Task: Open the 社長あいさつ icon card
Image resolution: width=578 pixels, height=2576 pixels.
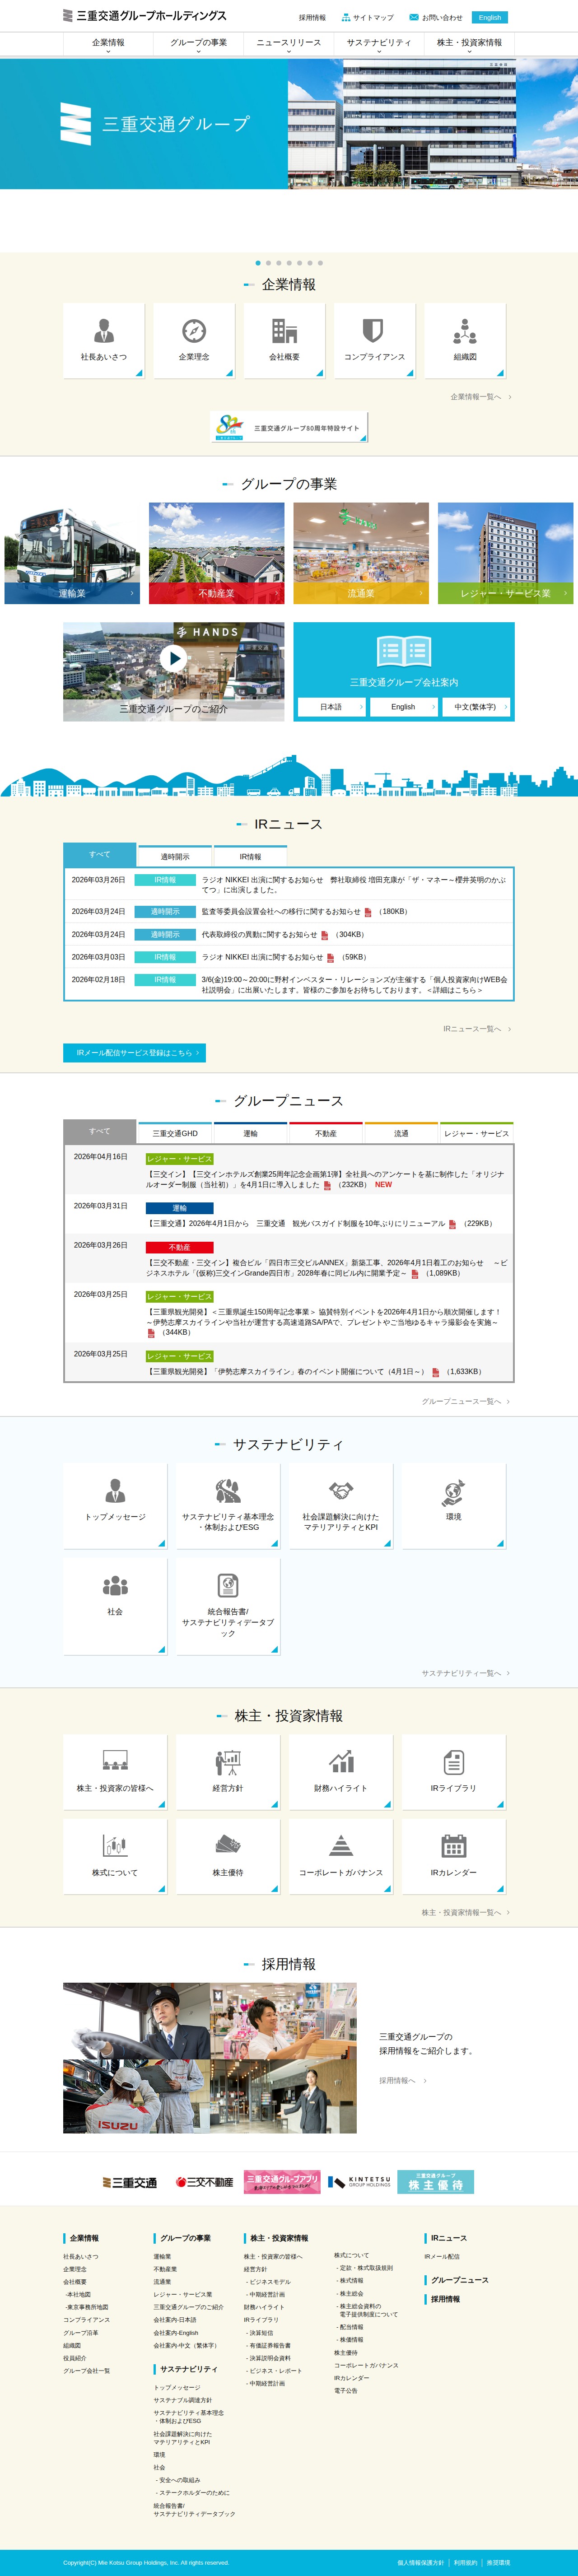Action: 104,341
